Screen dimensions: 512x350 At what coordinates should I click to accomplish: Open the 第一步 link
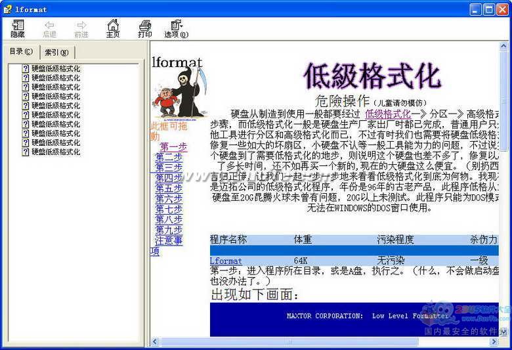tap(173, 146)
